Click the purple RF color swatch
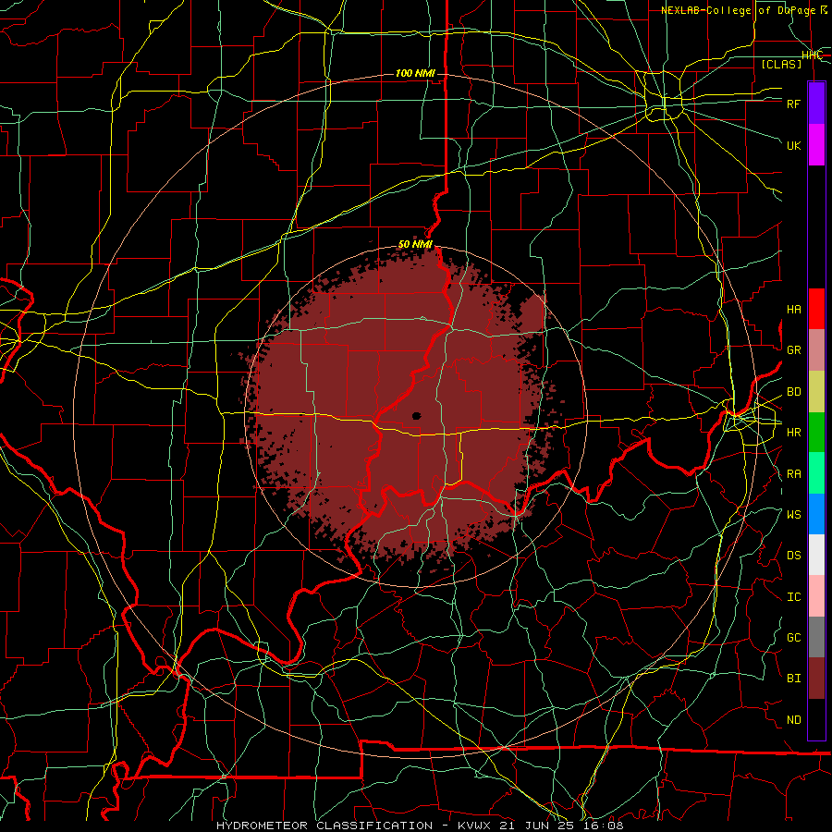832x832 pixels. 816,104
